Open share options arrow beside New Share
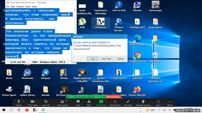 pos(106,101)
